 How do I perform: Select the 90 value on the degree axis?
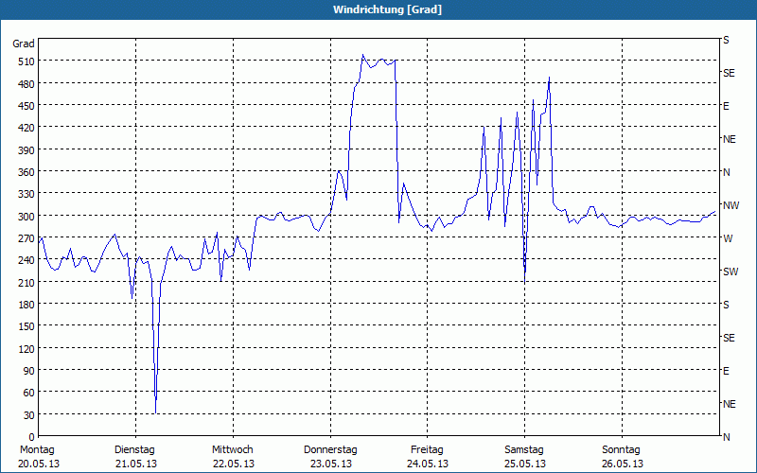pyautogui.click(x=29, y=371)
